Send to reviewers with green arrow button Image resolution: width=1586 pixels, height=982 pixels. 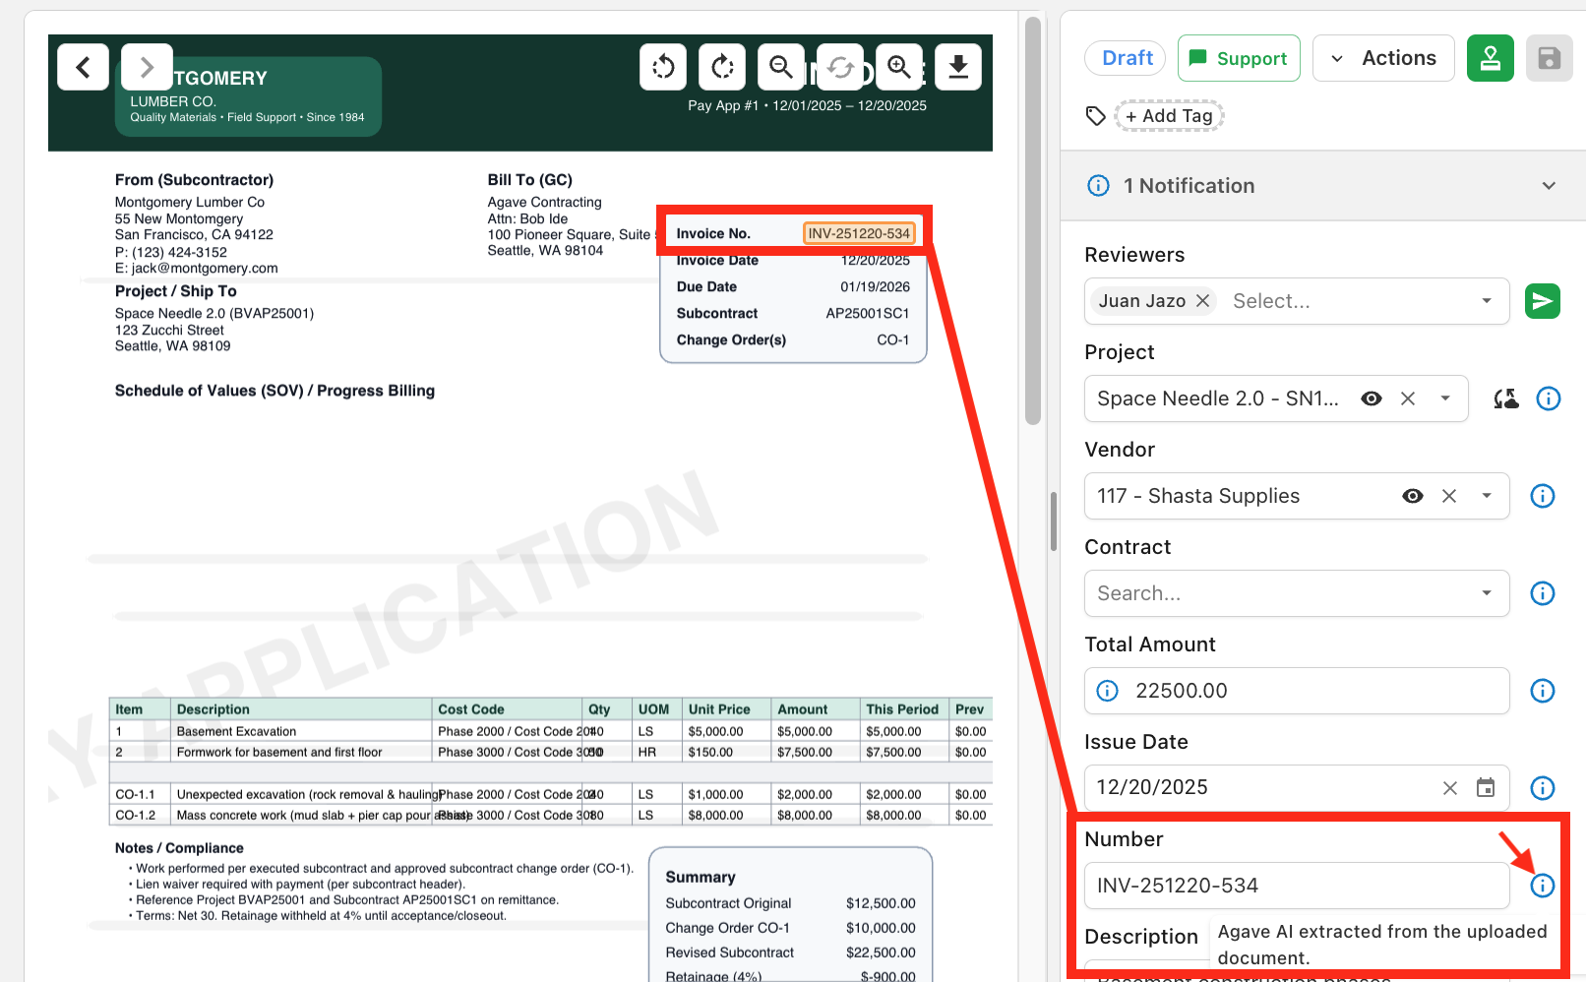point(1543,301)
